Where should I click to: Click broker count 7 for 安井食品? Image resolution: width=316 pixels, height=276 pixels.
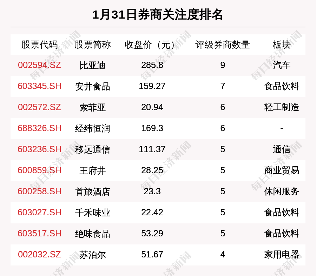point(223,86)
